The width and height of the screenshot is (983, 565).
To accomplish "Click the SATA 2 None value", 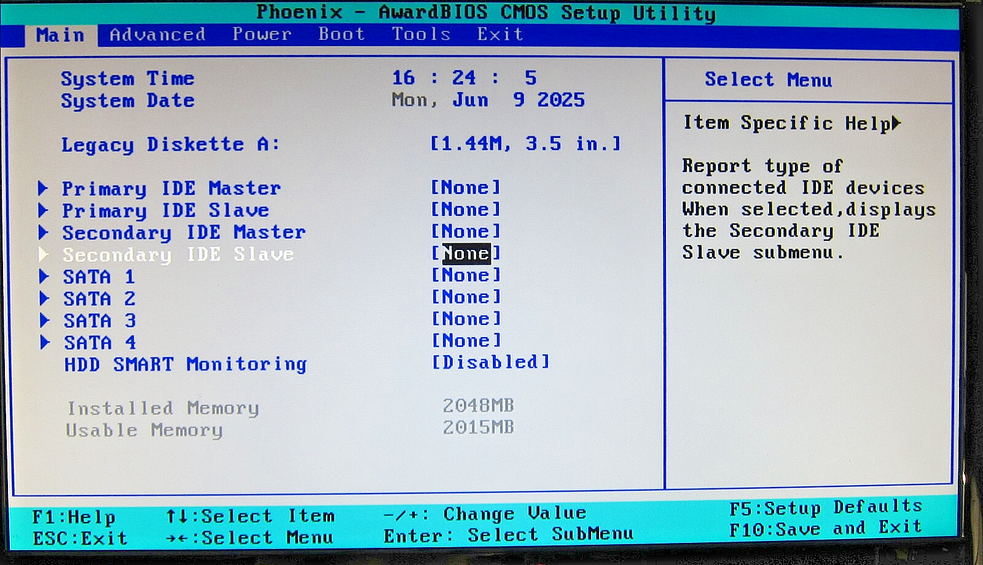I will coord(466,297).
